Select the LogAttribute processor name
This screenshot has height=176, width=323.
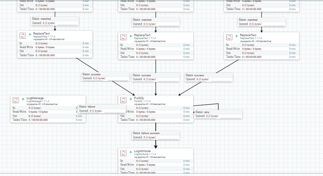[142, 151]
